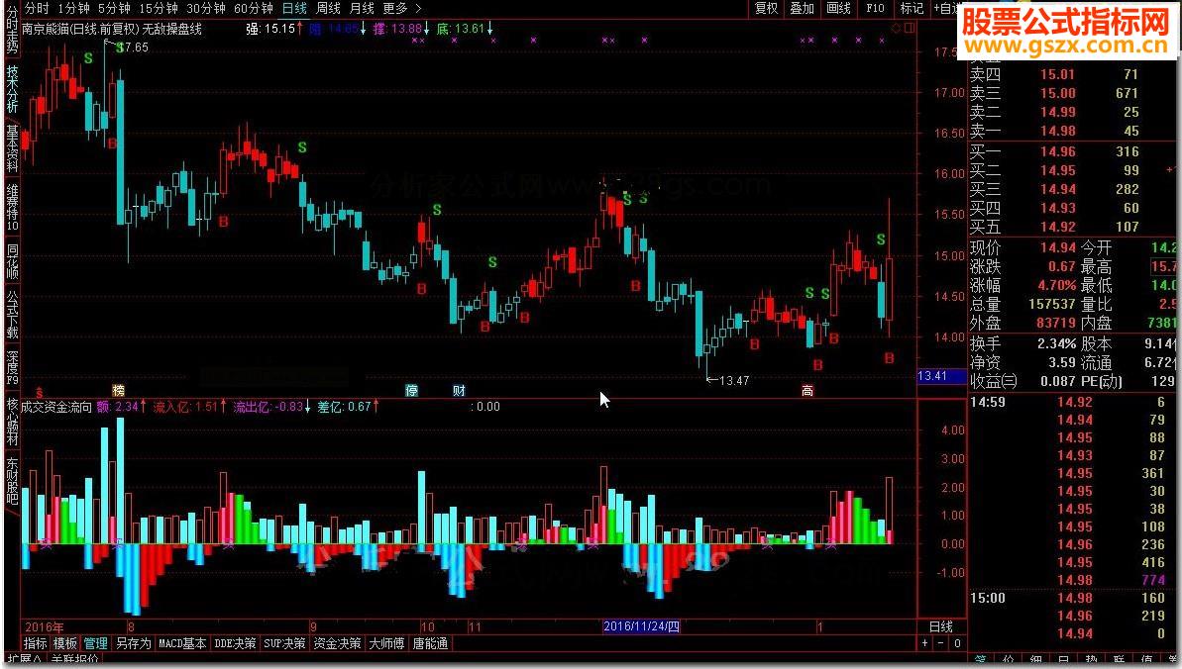
Task: Select the 资金决策 indicator tab
Action: [336, 643]
